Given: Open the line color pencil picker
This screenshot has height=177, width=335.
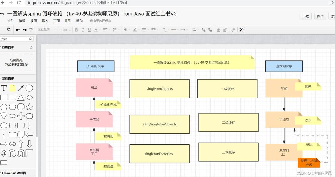Looking at the screenshot, I should point(135,30).
